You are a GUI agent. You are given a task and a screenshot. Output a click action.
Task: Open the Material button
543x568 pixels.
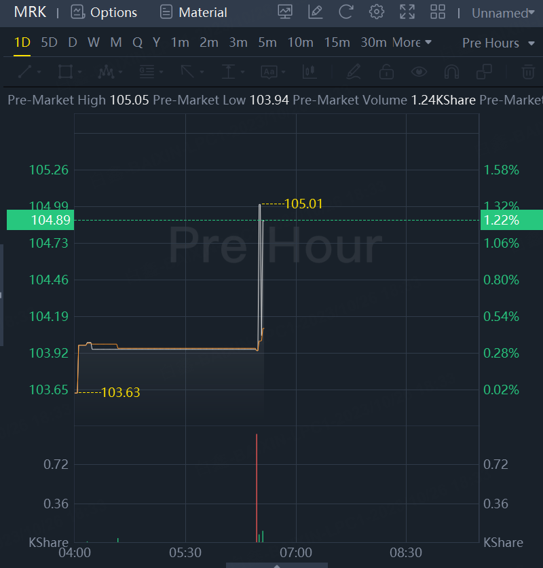(193, 12)
